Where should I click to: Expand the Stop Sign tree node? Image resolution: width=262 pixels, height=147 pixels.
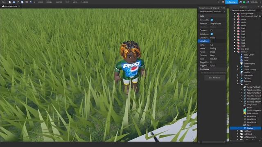coord(235,49)
